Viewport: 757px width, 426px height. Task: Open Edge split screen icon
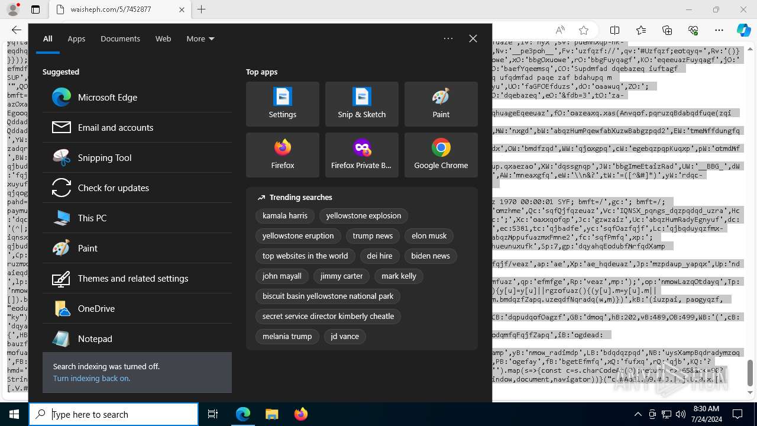[614, 30]
